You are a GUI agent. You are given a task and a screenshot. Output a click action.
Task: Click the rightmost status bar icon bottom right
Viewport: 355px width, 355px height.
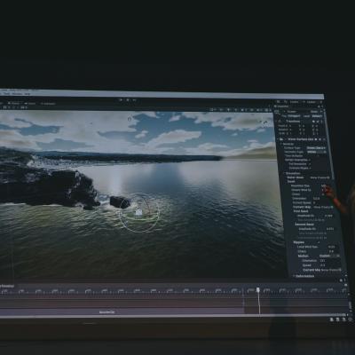[x=350, y=319]
